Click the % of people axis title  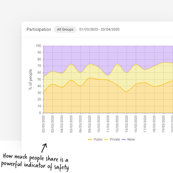(30, 79)
